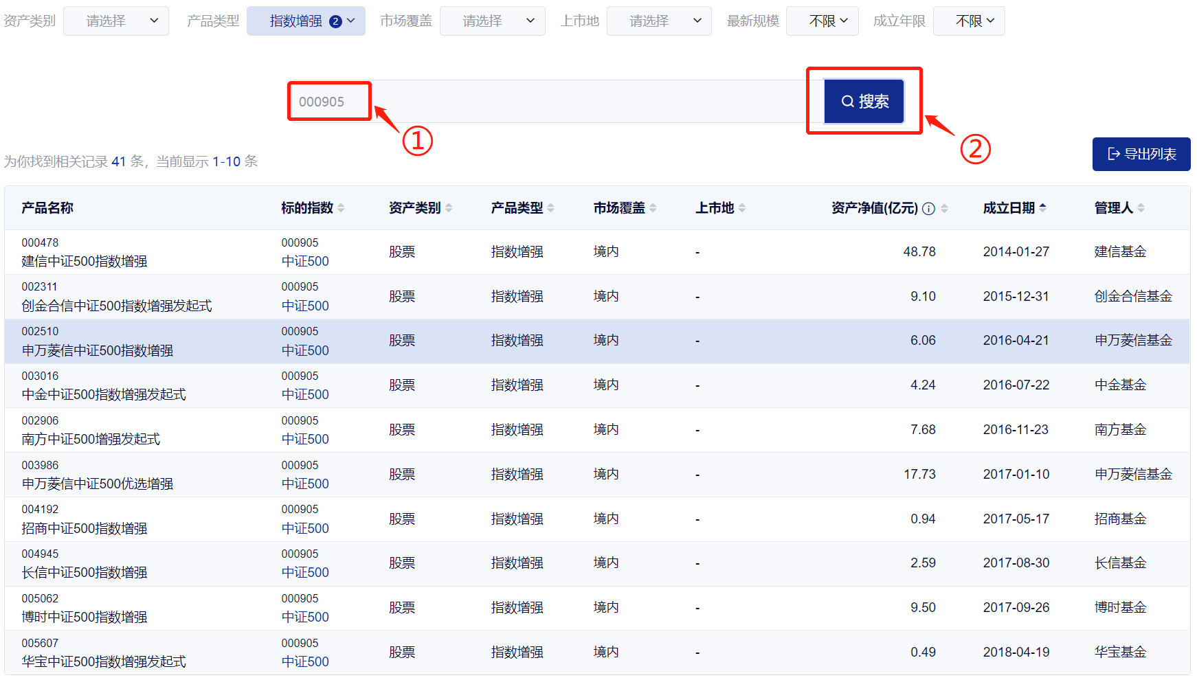Sort by 管理人 column sort icon

pyautogui.click(x=1141, y=208)
